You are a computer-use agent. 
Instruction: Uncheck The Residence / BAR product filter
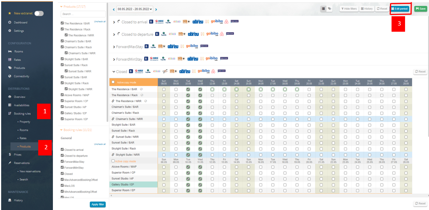coord(62,24)
